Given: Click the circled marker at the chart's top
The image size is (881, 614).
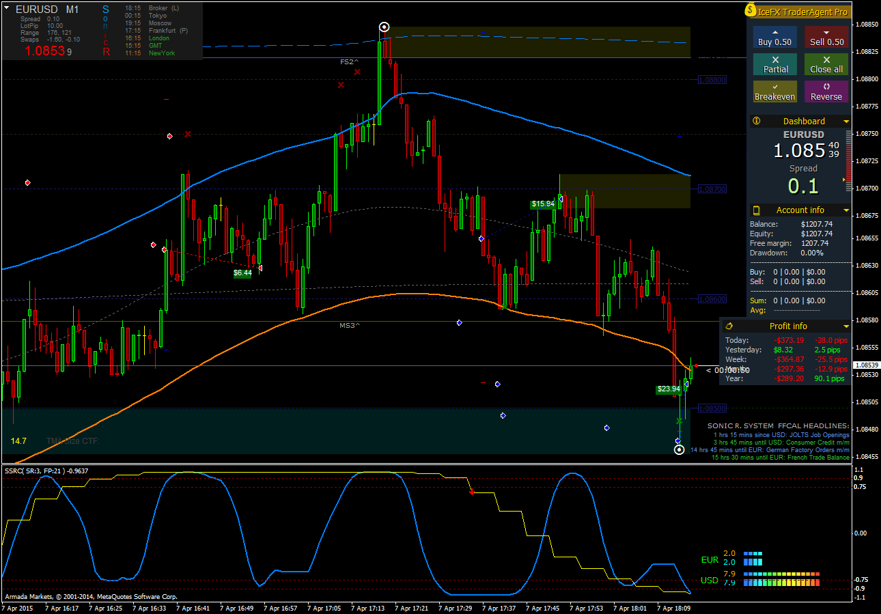Looking at the screenshot, I should (384, 27).
